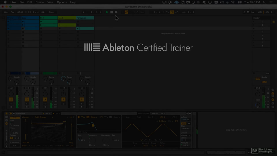Image resolution: width=277 pixels, height=156 pixels.
Task: Switch to the Osc 2 tab
Action: click(56, 113)
